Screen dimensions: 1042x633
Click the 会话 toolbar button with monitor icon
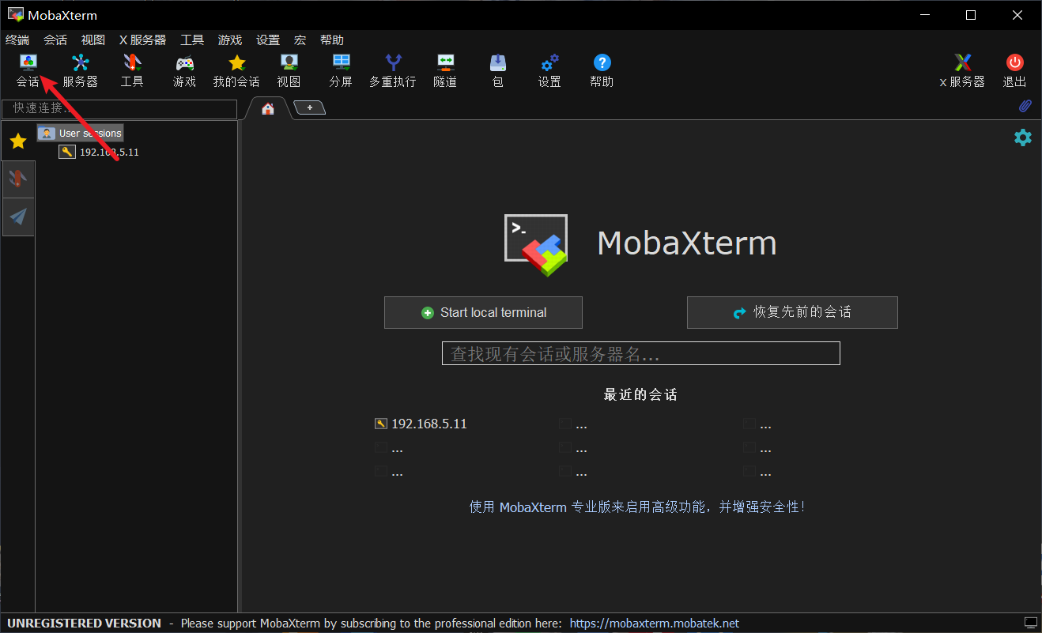coord(28,70)
